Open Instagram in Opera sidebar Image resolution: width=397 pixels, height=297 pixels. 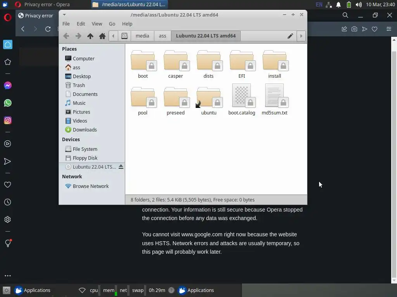pos(8,121)
